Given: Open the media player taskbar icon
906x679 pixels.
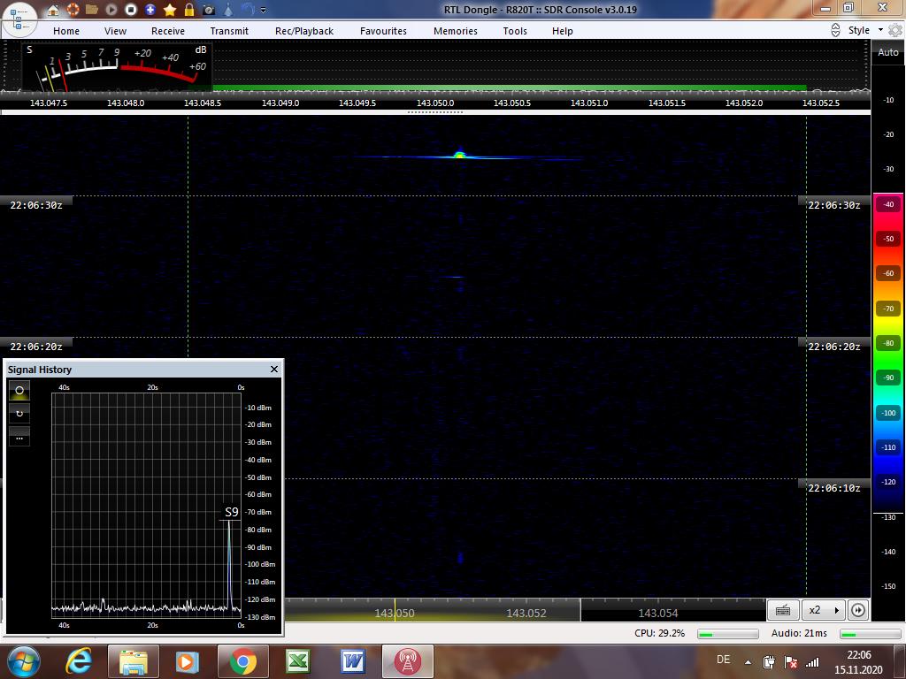Looking at the screenshot, I should click(x=188, y=661).
